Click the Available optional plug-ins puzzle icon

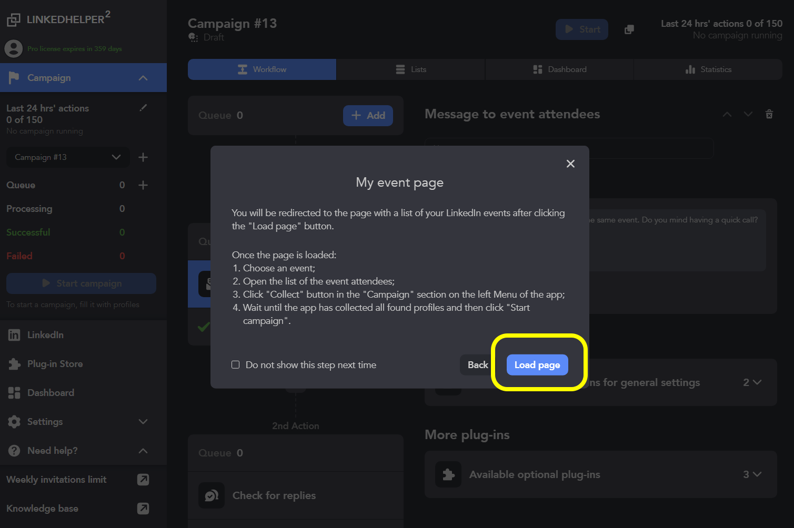point(448,474)
